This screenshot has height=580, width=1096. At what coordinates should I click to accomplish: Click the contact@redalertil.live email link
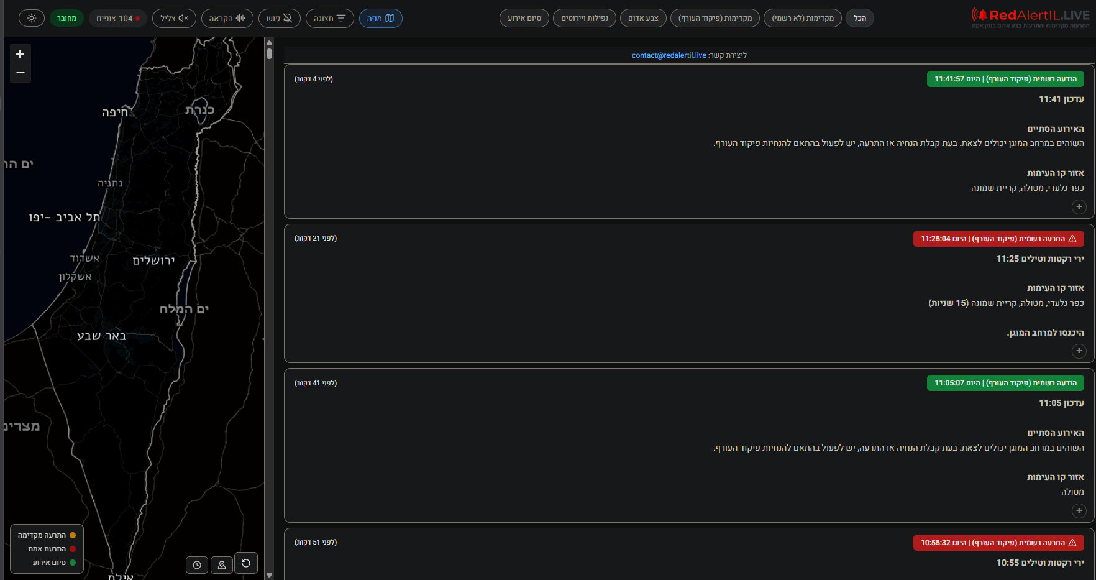pos(669,55)
